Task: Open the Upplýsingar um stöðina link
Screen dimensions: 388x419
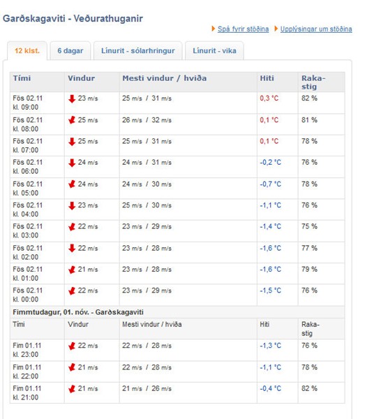Action: 316,29
